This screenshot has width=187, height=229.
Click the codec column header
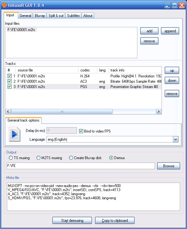click(x=88, y=70)
